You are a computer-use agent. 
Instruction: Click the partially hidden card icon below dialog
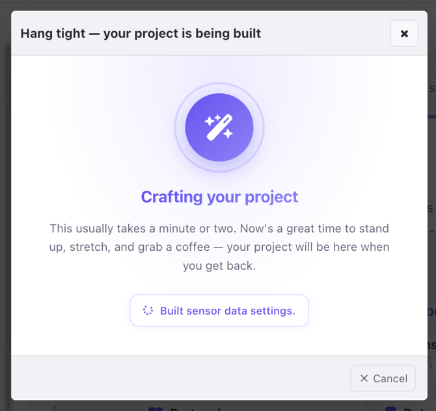(156, 408)
